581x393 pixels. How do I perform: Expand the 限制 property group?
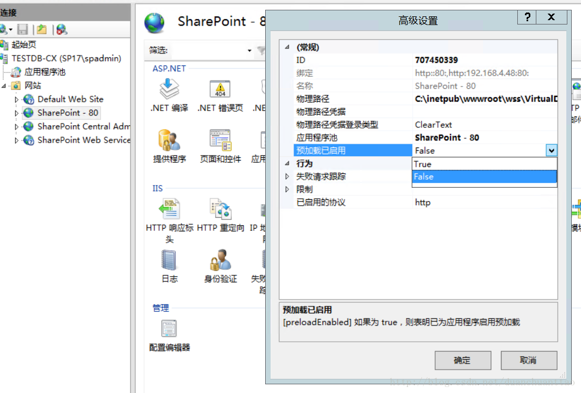[287, 189]
